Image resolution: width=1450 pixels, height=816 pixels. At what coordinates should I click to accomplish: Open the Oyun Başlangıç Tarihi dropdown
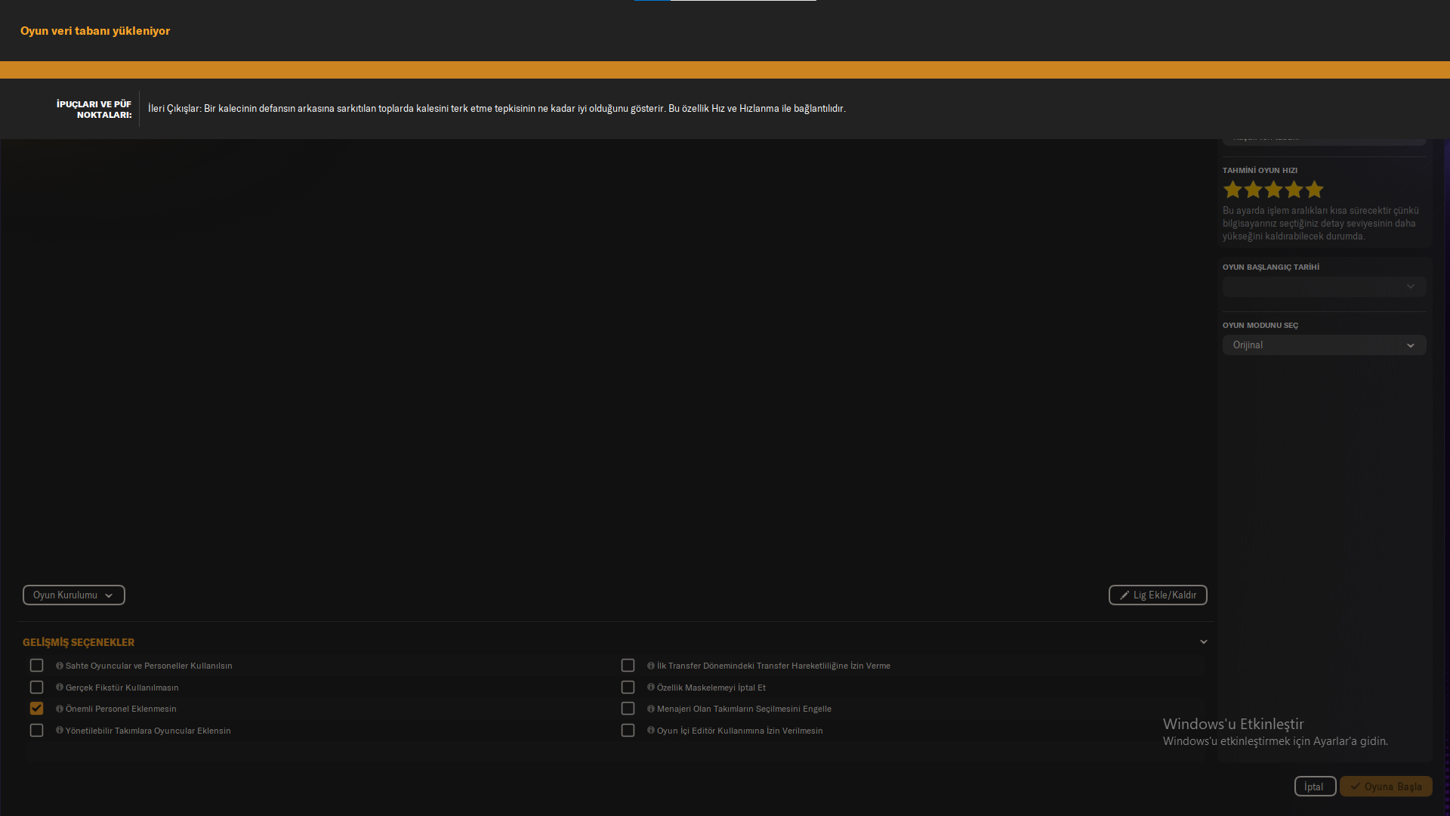[1325, 286]
